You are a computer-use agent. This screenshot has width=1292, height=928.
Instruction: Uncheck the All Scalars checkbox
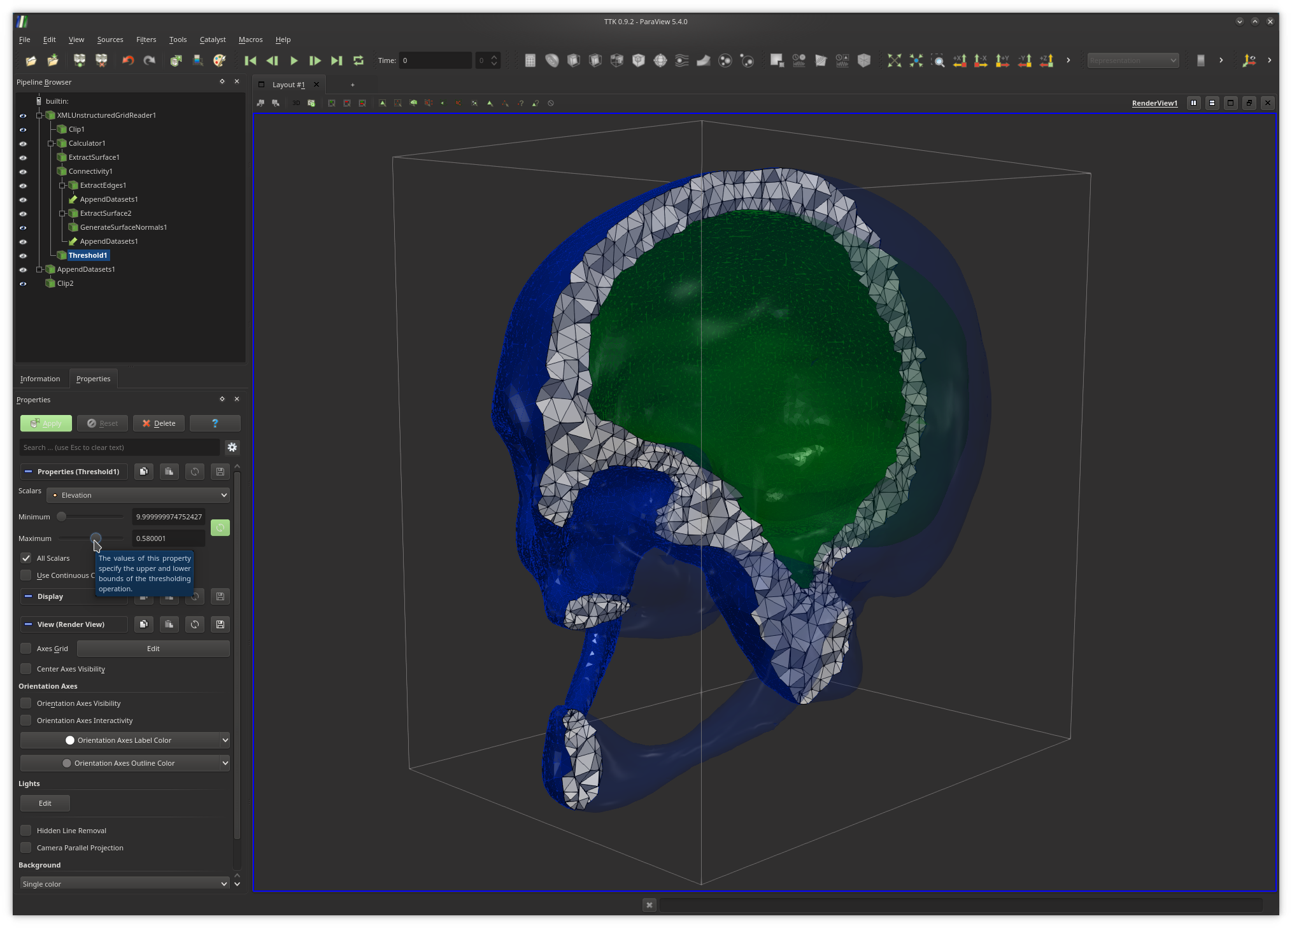[26, 558]
